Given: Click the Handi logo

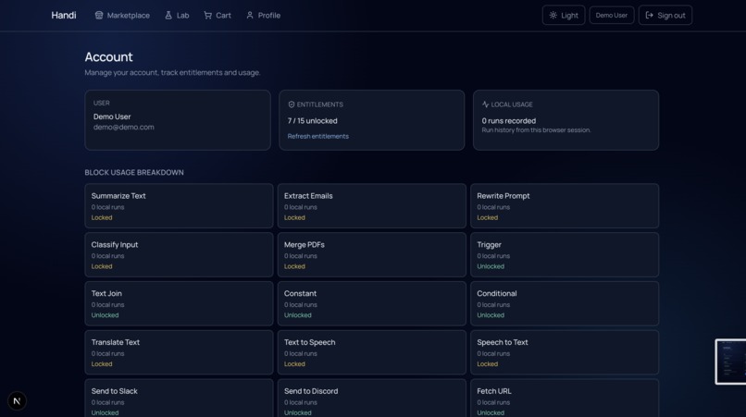Looking at the screenshot, I should pos(63,15).
